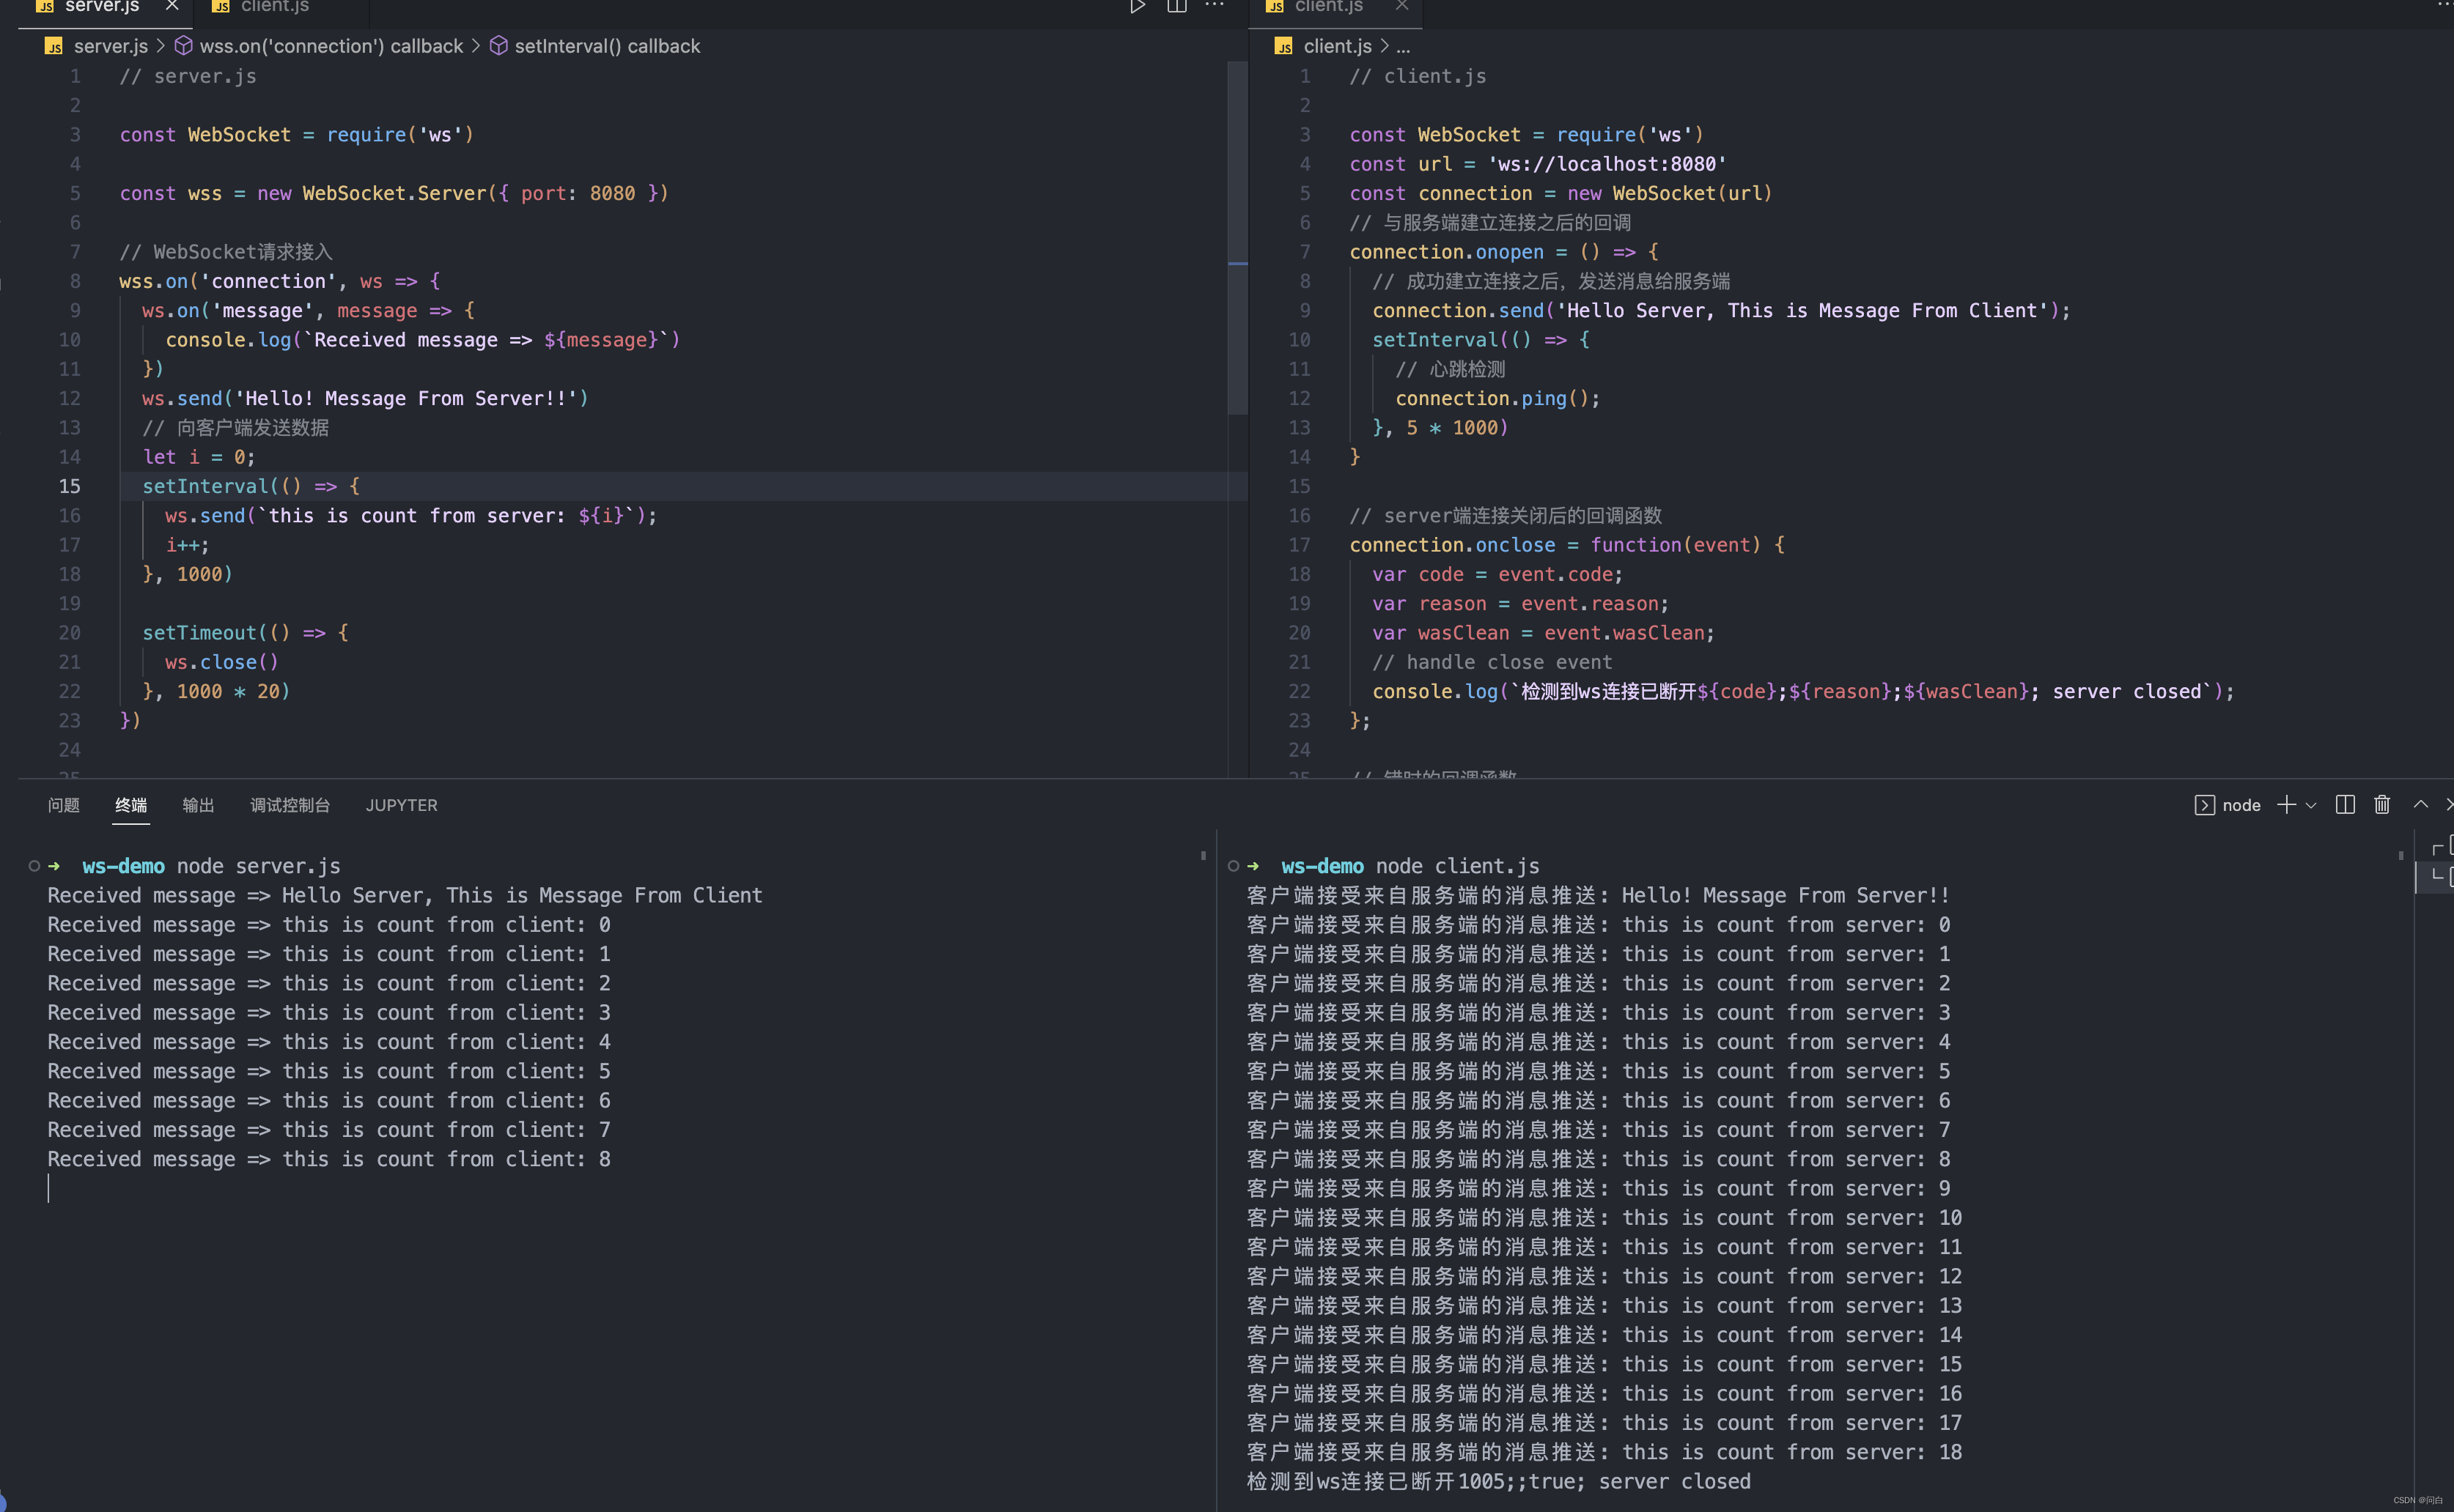2454x1512 pixels.
Task: Kill terminal with trash icon
Action: [2382, 805]
